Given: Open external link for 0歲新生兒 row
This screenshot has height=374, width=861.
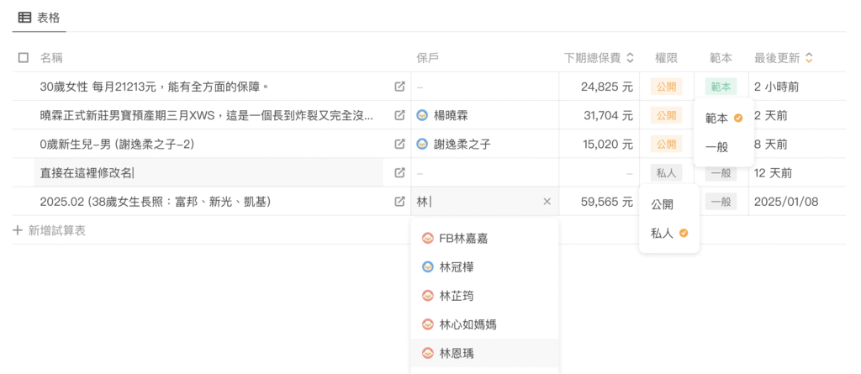Looking at the screenshot, I should click(399, 144).
